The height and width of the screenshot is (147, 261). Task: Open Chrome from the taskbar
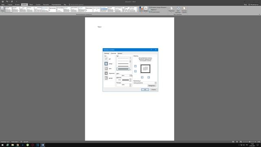[18, 145]
